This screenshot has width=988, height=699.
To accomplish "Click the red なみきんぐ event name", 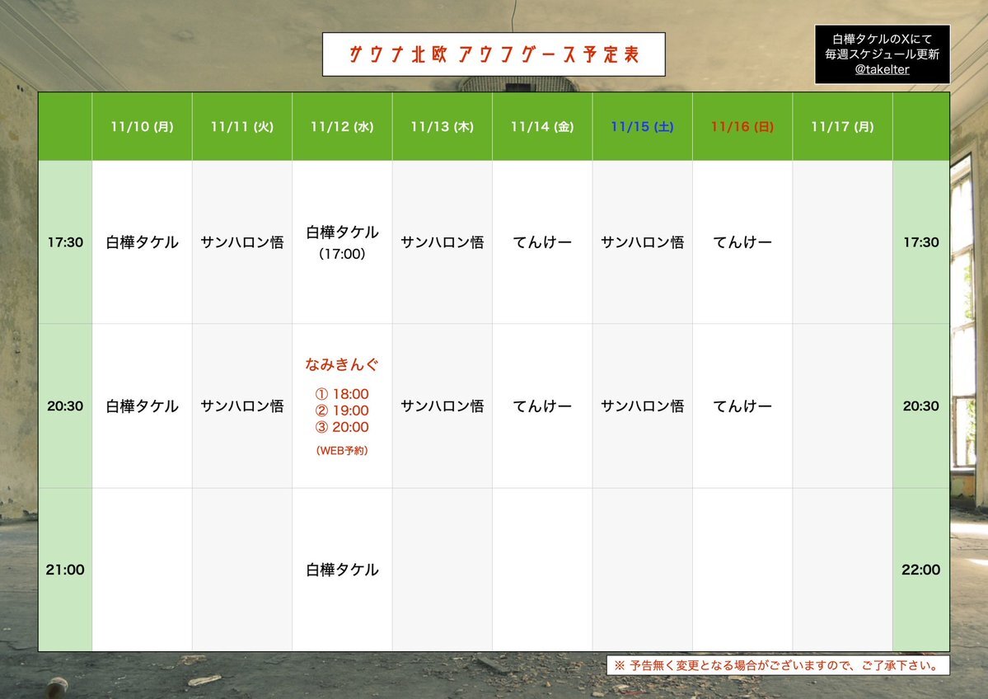I will pyautogui.click(x=342, y=364).
